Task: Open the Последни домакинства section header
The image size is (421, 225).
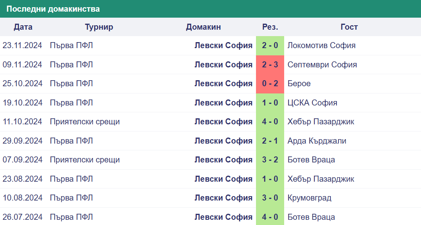Action: 53,9
